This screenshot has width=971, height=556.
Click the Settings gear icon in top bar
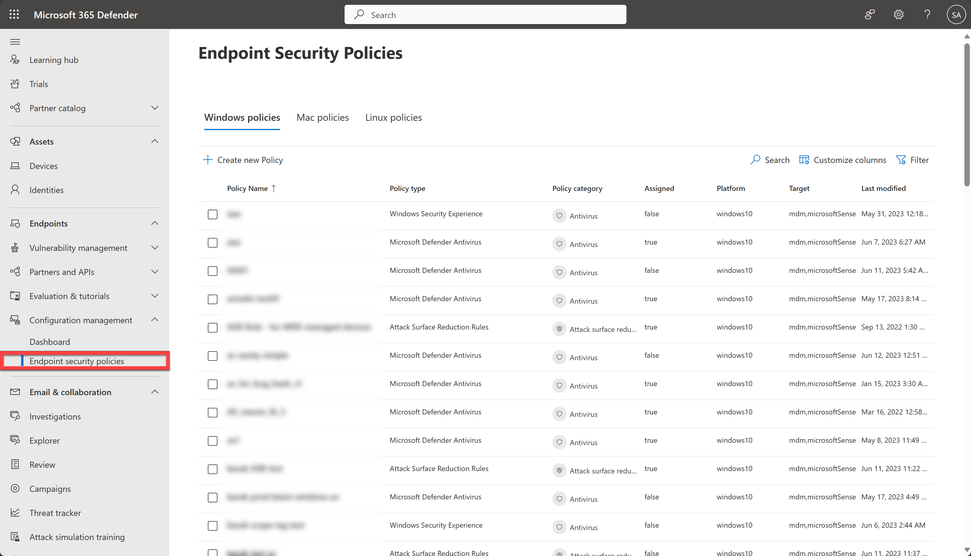[x=899, y=15]
